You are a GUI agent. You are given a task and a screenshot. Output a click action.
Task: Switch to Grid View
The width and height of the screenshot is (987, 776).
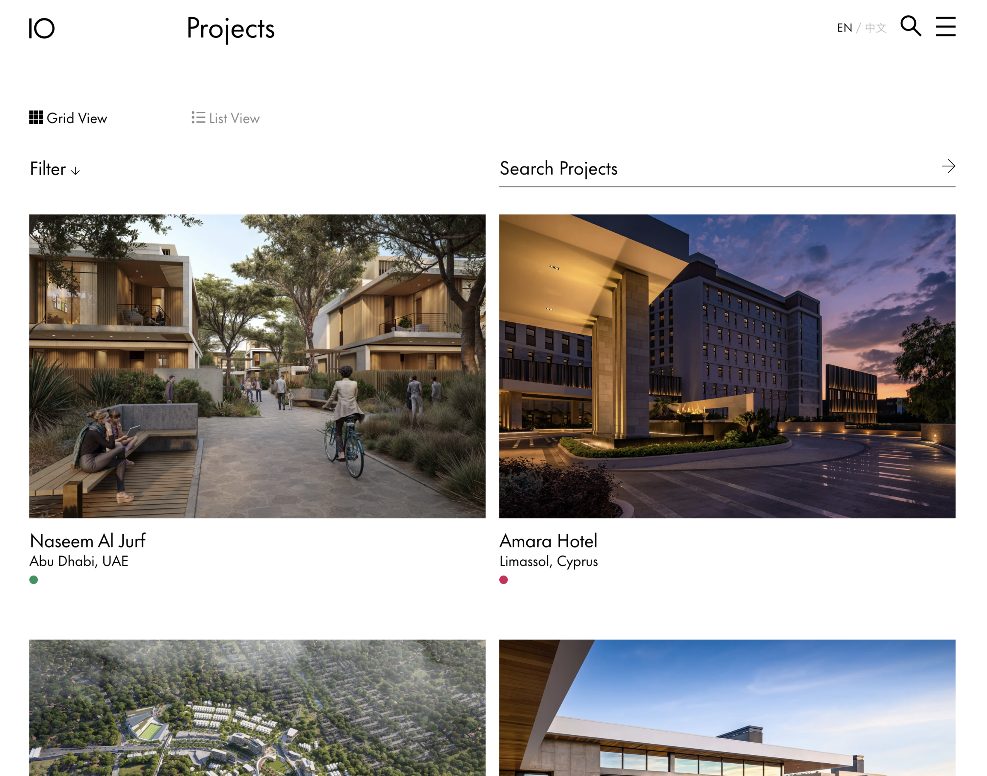(68, 118)
